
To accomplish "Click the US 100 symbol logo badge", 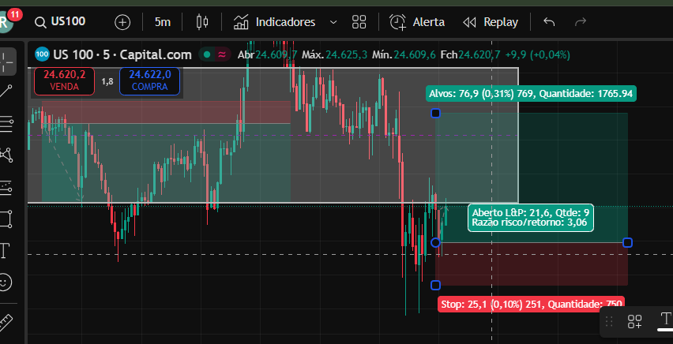I will click(x=42, y=54).
